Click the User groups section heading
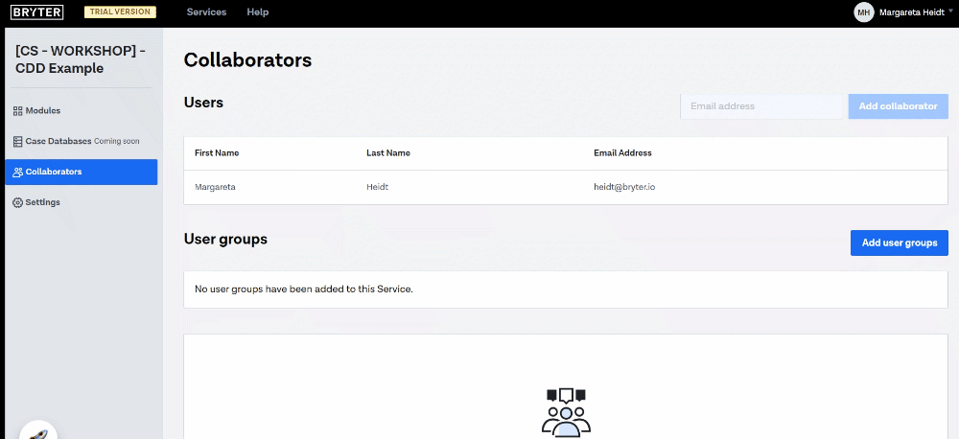The image size is (959, 439). (x=225, y=239)
